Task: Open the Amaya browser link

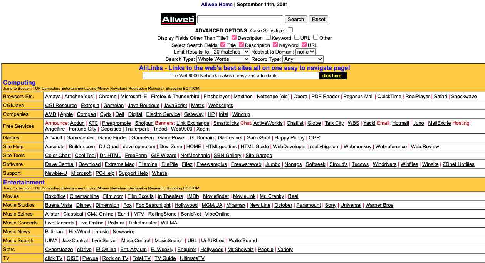Action: coord(53,97)
